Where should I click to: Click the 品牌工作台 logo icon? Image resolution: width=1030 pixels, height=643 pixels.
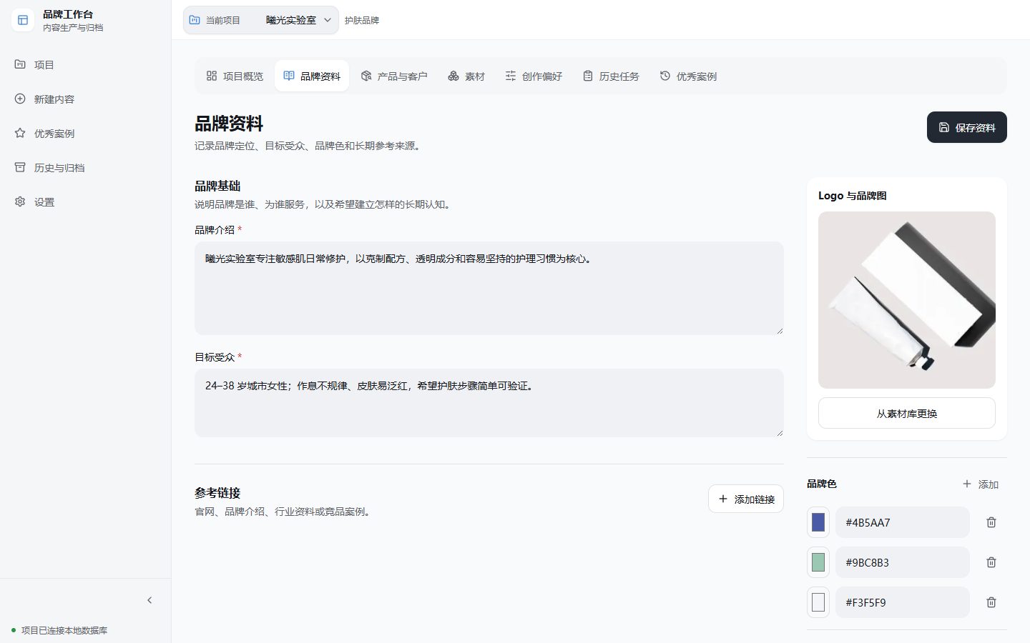[23, 20]
